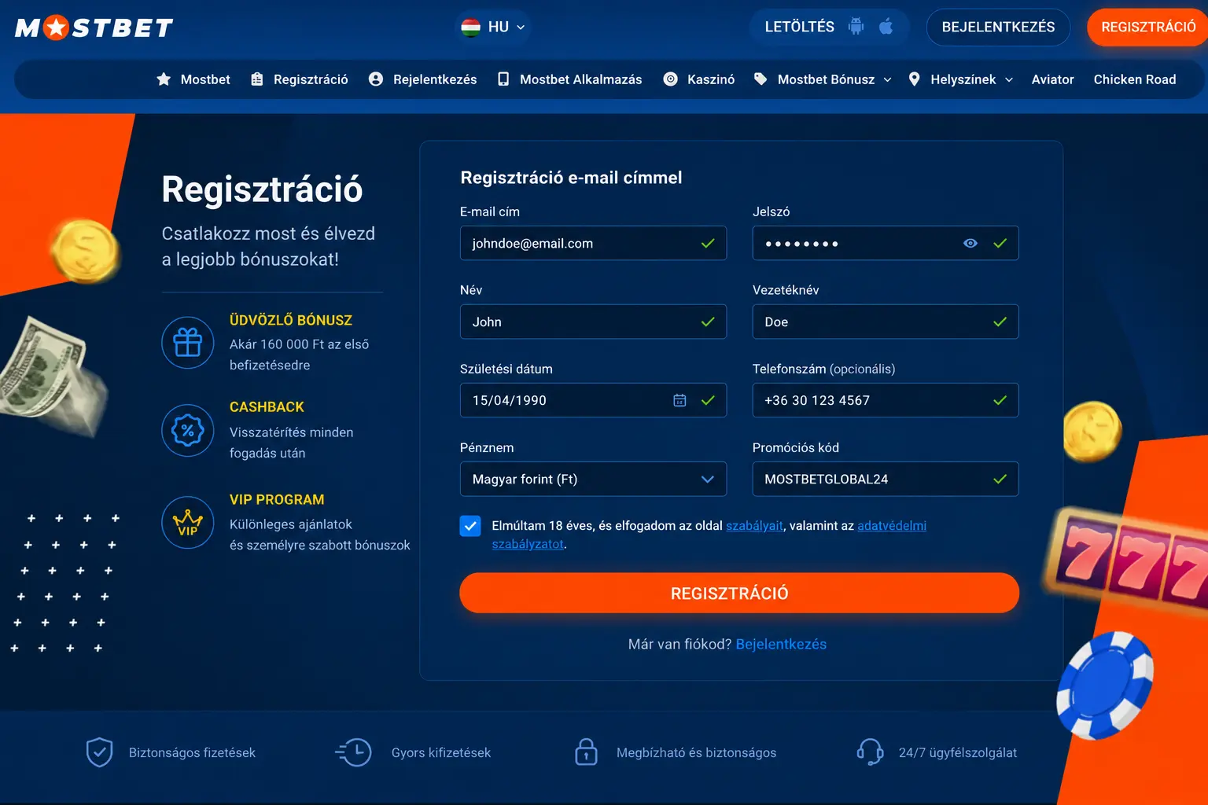Viewport: 1208px width, 805px height.
Task: Click the Android download icon
Action: (x=856, y=27)
